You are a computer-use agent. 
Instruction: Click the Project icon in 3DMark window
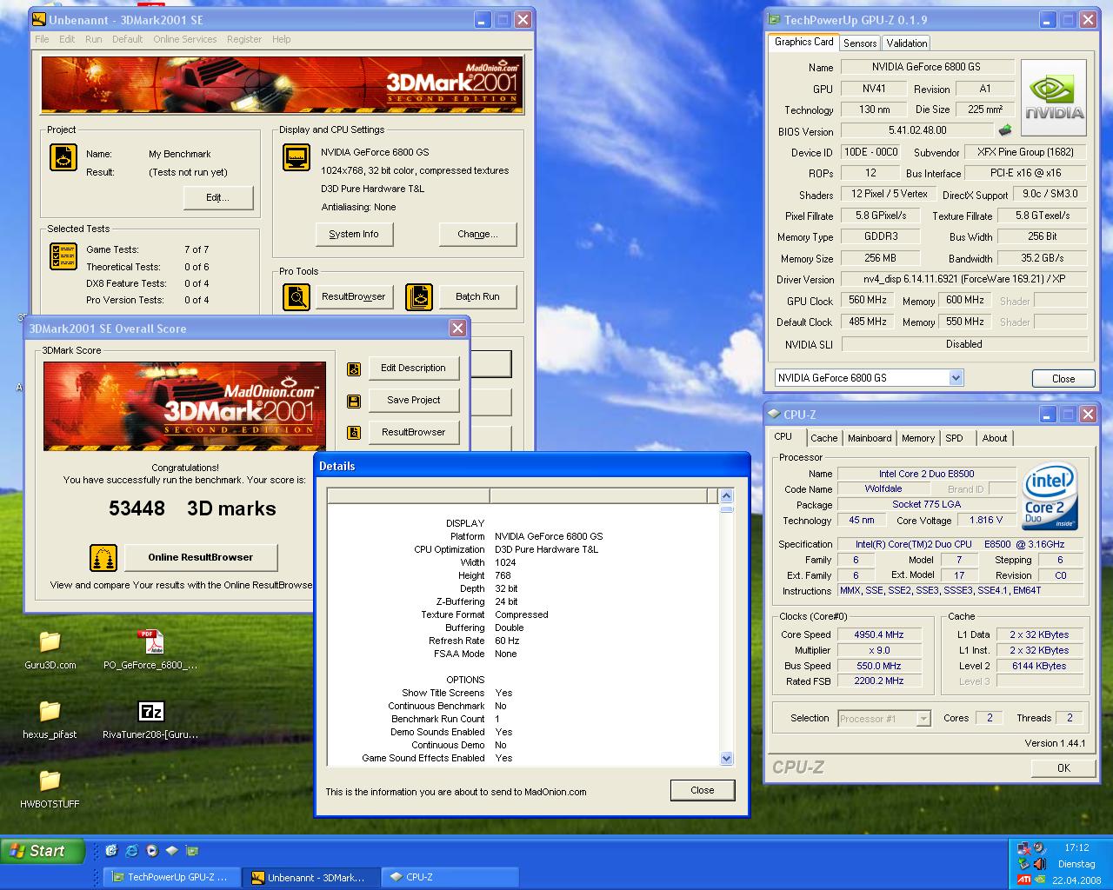tap(63, 157)
